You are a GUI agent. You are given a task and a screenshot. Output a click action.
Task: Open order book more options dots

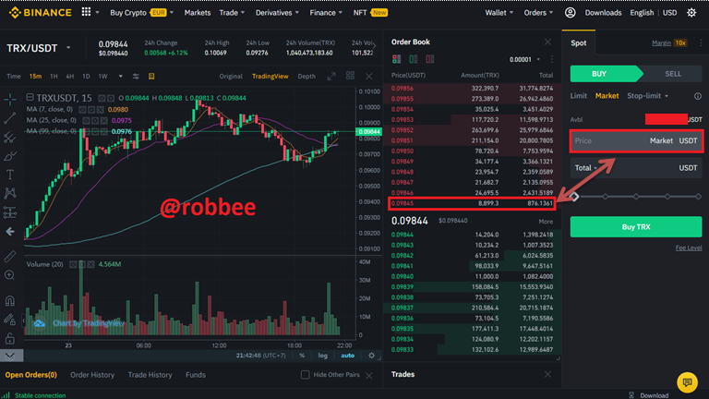point(552,59)
